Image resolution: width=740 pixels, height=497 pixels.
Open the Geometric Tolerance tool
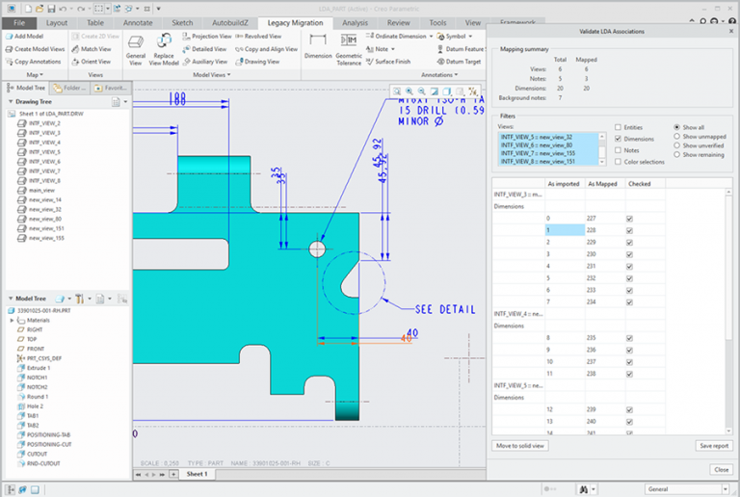tap(350, 40)
